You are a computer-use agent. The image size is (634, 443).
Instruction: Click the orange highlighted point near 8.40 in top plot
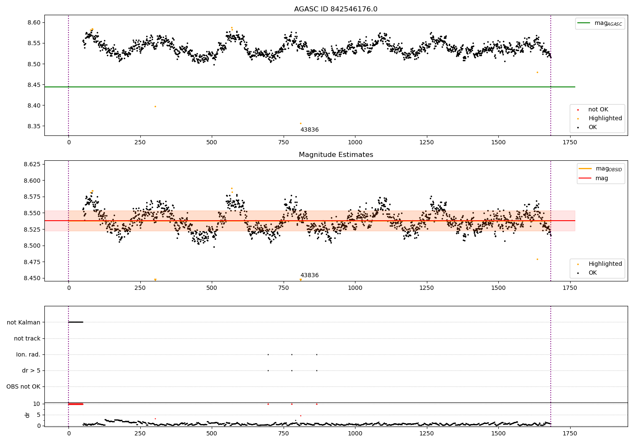[x=155, y=106]
